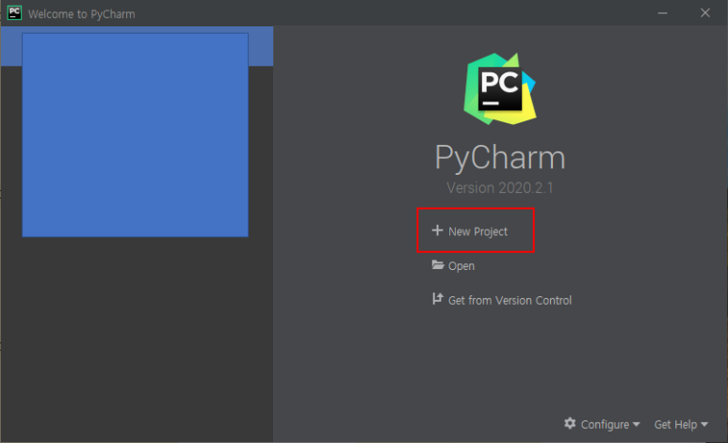Click the Welcome to PyCharm window title

(x=82, y=14)
